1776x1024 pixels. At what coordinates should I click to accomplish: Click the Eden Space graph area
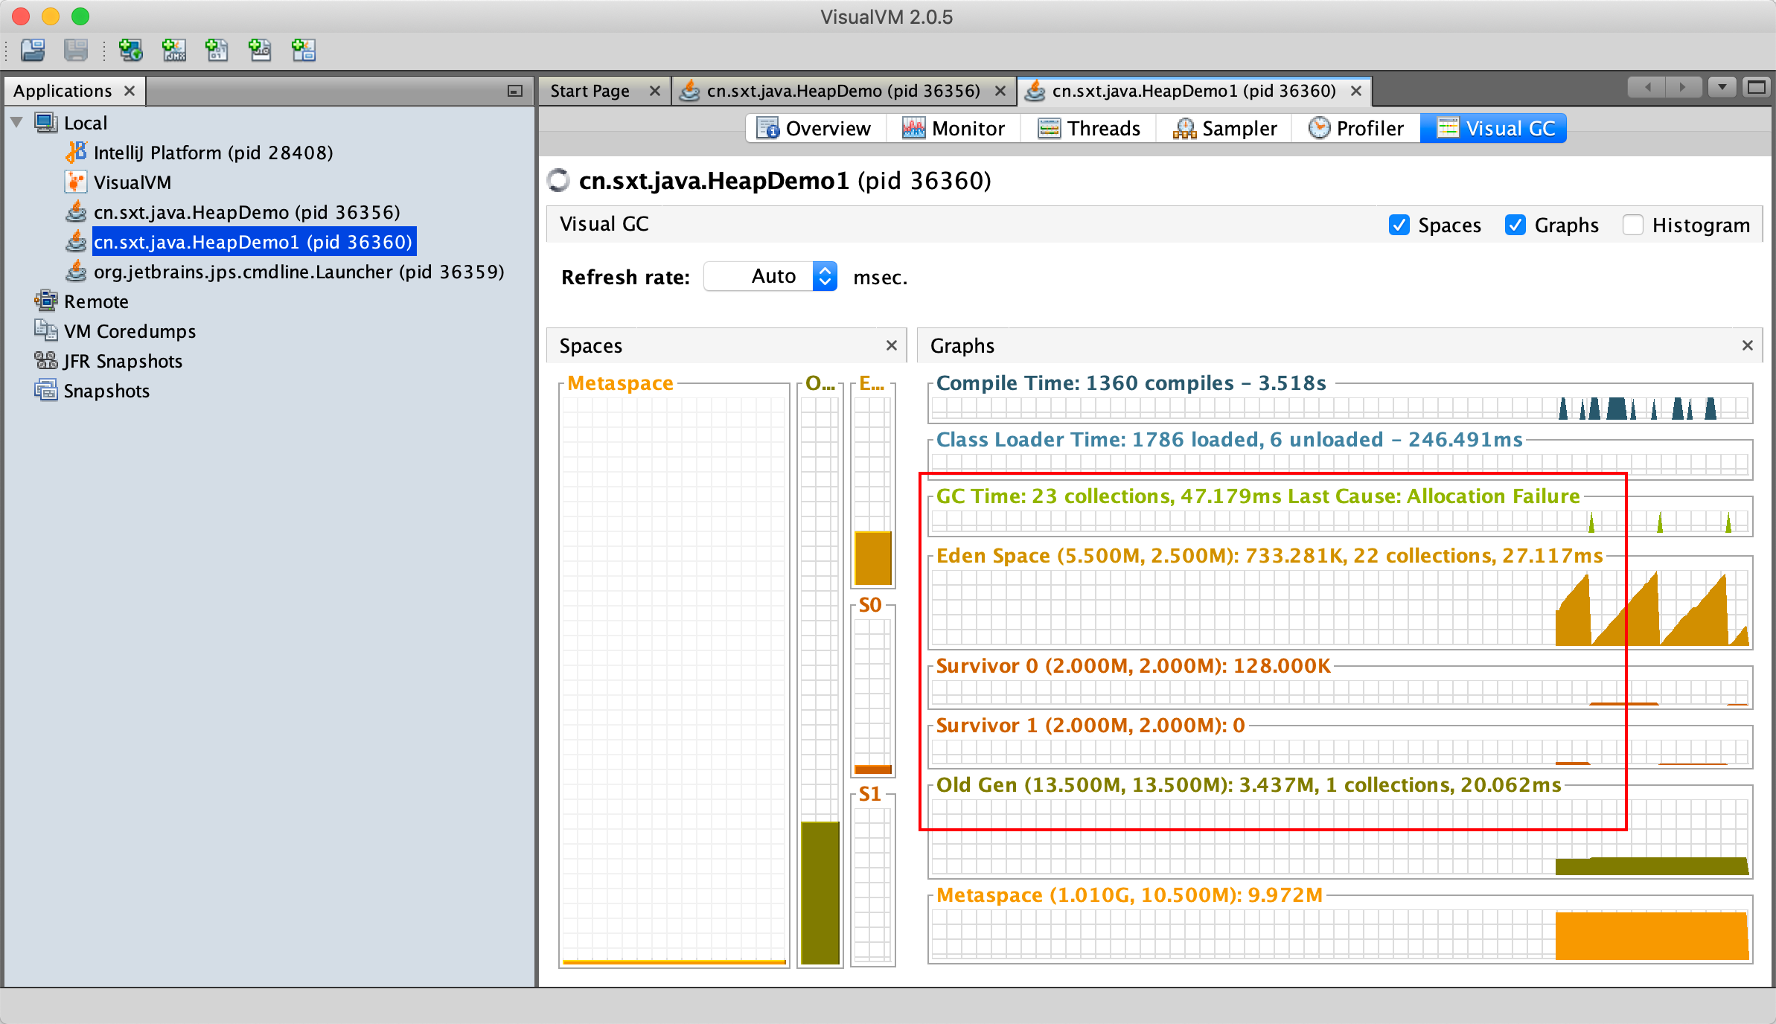(1340, 608)
